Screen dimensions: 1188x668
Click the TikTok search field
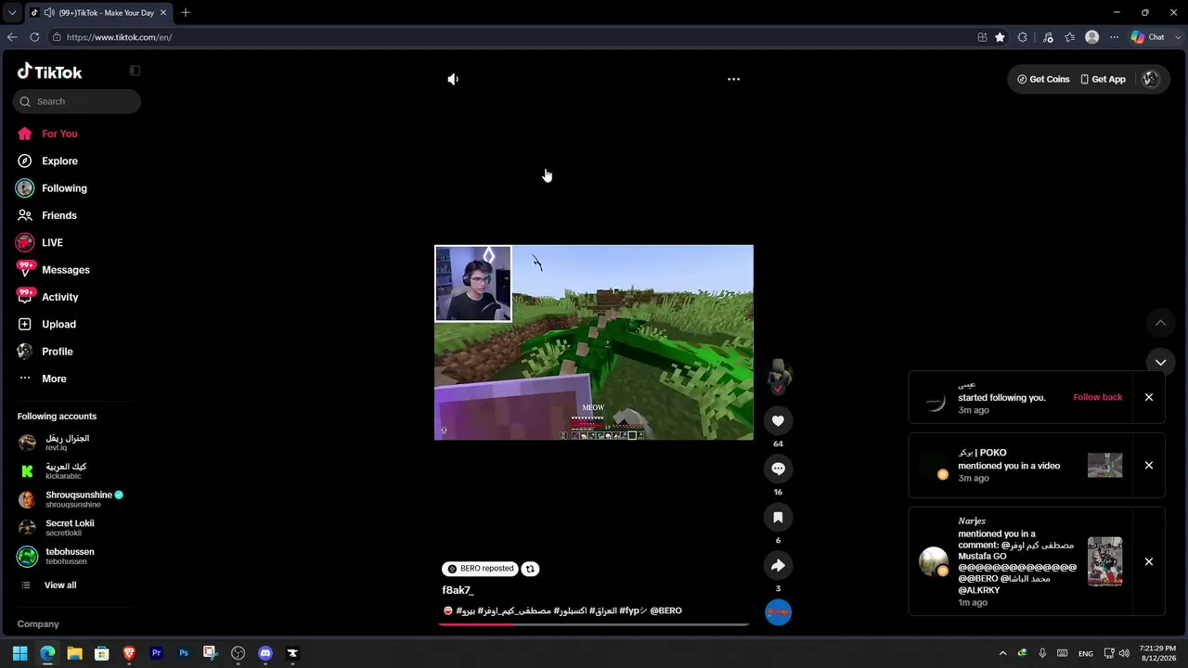click(77, 101)
